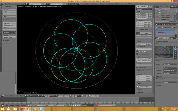Screen dimensions: 178x111
Task: Toggle visibility eye for Human Colonies
Action: coord(171,17)
